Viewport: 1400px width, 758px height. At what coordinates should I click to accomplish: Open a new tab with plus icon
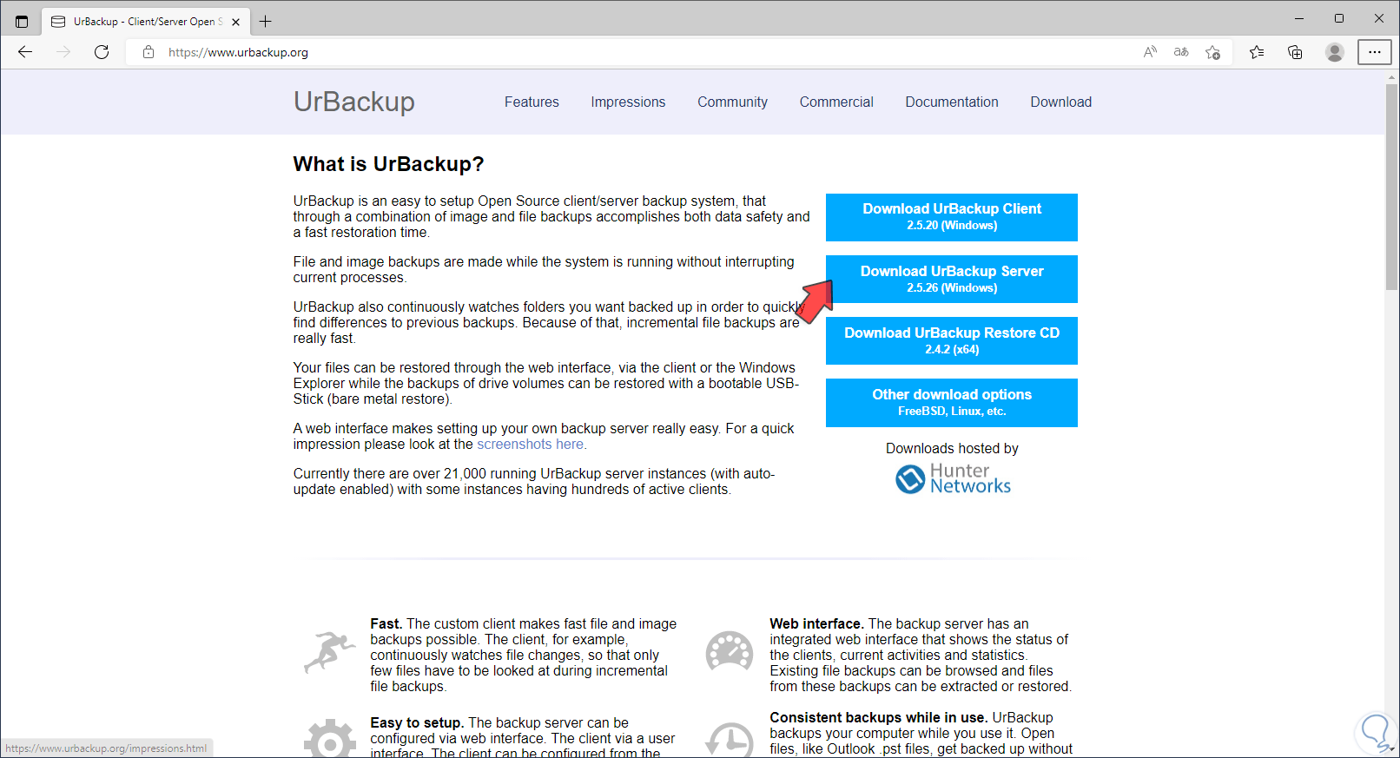(266, 21)
